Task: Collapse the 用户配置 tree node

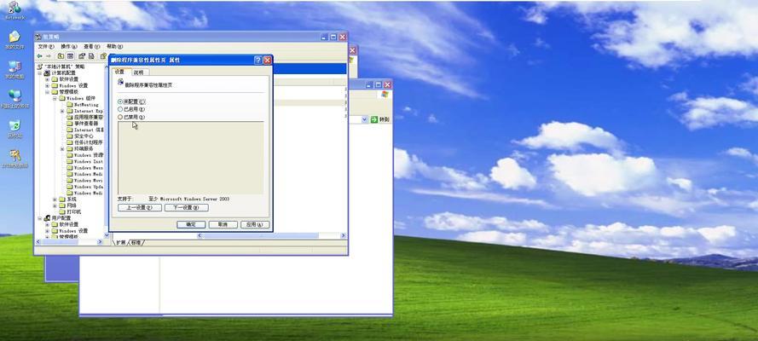Action: pyautogui.click(x=41, y=218)
